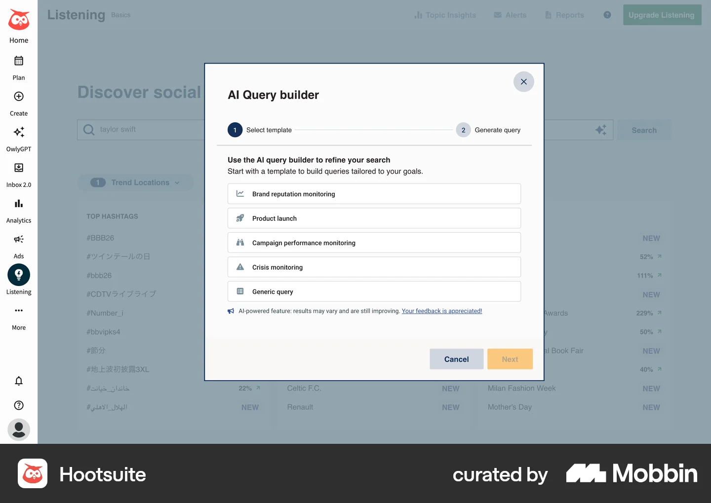Click the #BBB26 hashtag
The height and width of the screenshot is (503, 711).
point(100,238)
